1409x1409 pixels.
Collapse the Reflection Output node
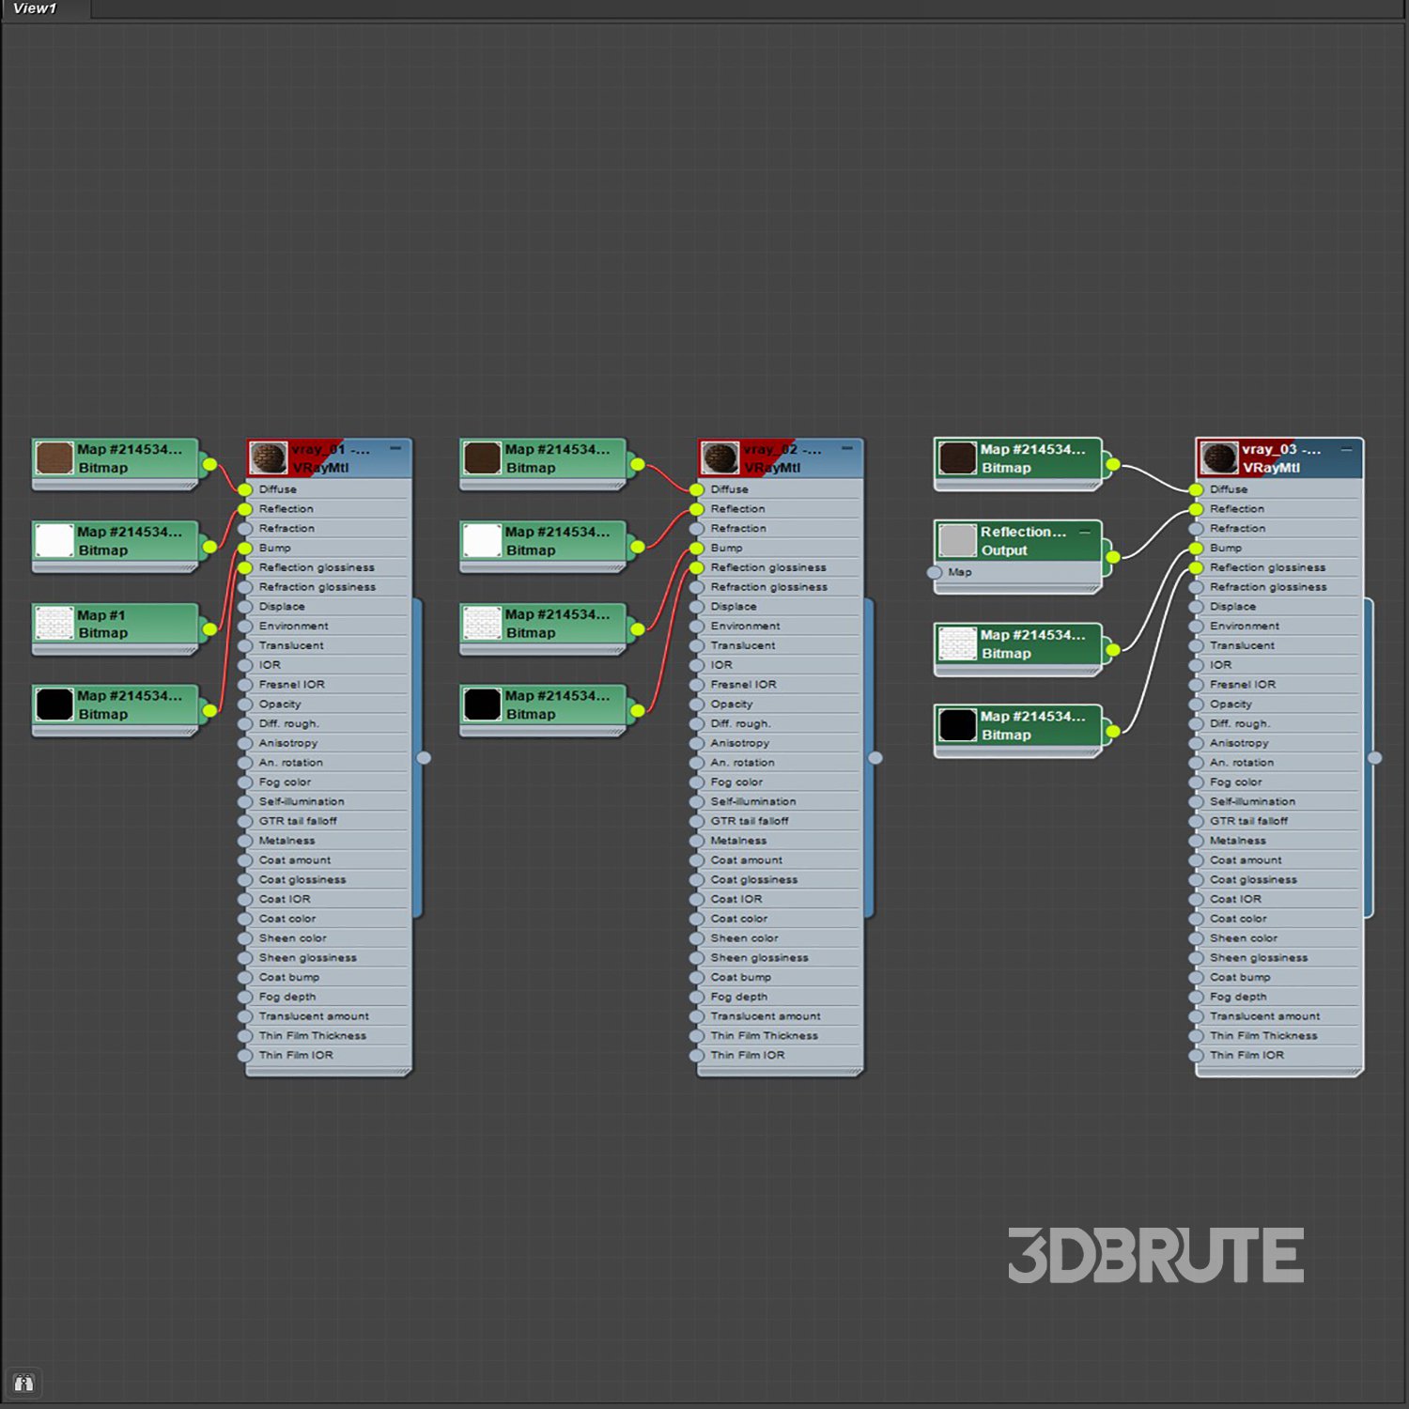point(1085,532)
